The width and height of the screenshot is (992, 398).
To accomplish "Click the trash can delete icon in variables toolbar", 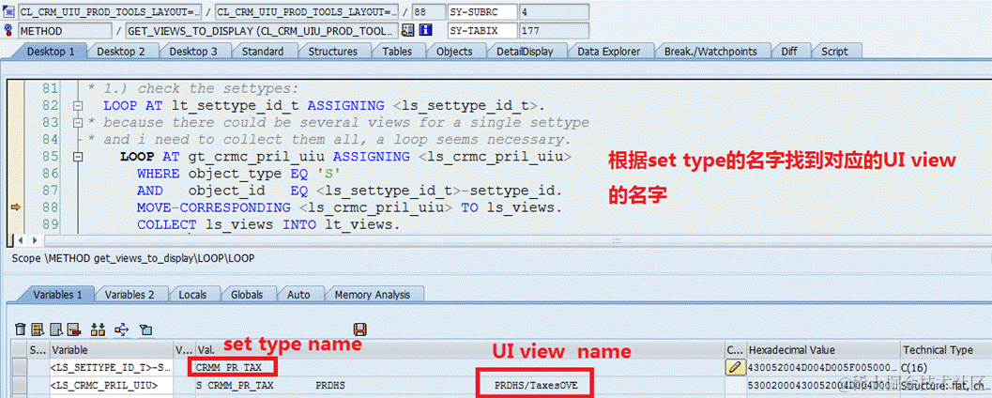I will pyautogui.click(x=21, y=329).
